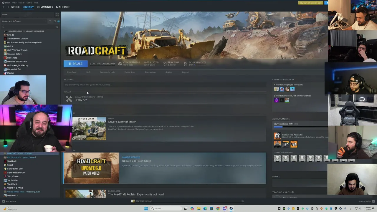Select Super Meat Boy 3D
The height and width of the screenshot is (212, 377).
[x=16, y=173]
